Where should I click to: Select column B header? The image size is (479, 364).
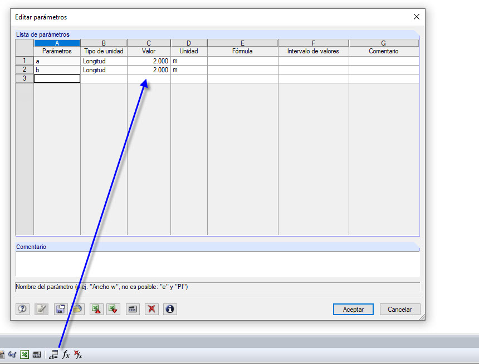pos(104,43)
